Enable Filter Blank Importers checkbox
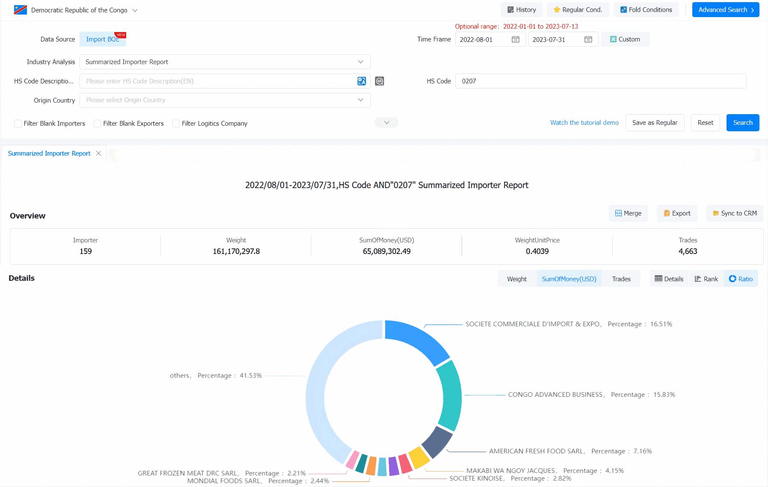This screenshot has width=768, height=487. [18, 124]
